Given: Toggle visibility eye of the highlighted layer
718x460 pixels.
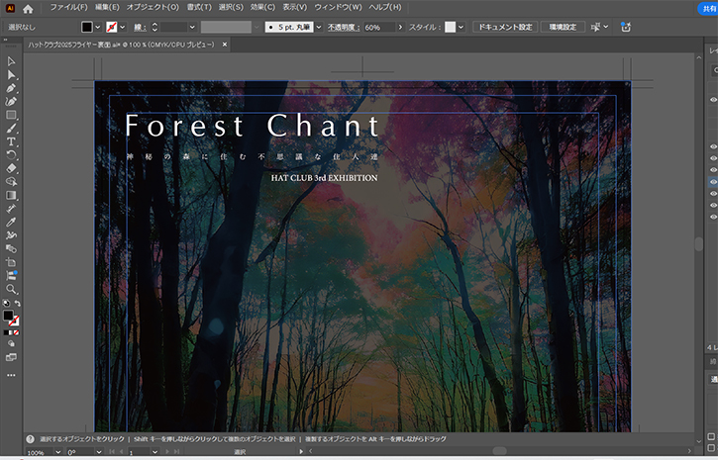Looking at the screenshot, I should coord(713,182).
